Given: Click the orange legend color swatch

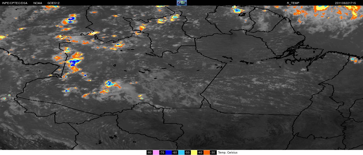Looking at the screenshot, I should click(x=207, y=152).
